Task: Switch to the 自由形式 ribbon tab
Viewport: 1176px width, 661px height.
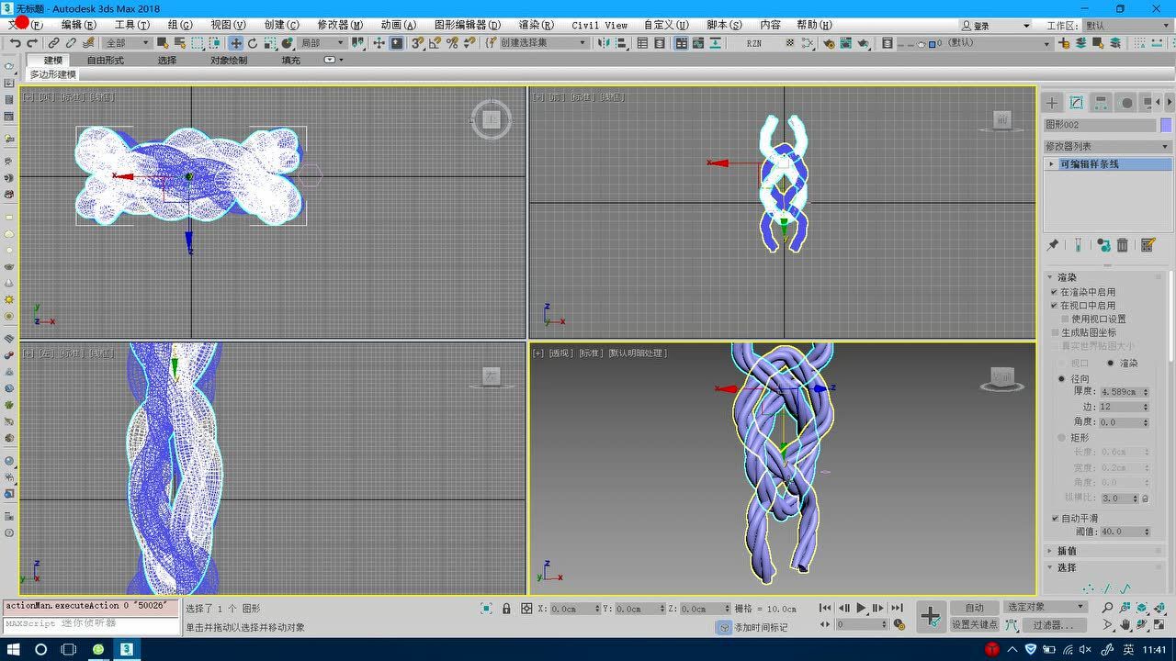Action: pyautogui.click(x=106, y=60)
